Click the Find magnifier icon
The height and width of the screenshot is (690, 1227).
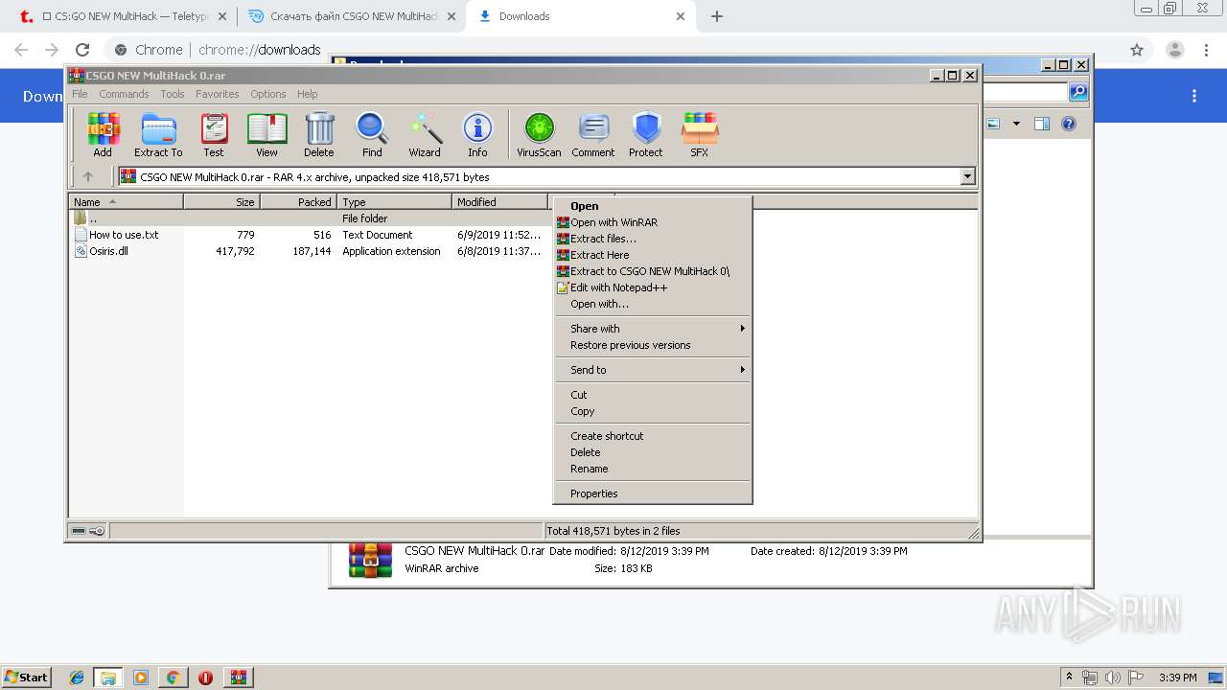(372, 134)
